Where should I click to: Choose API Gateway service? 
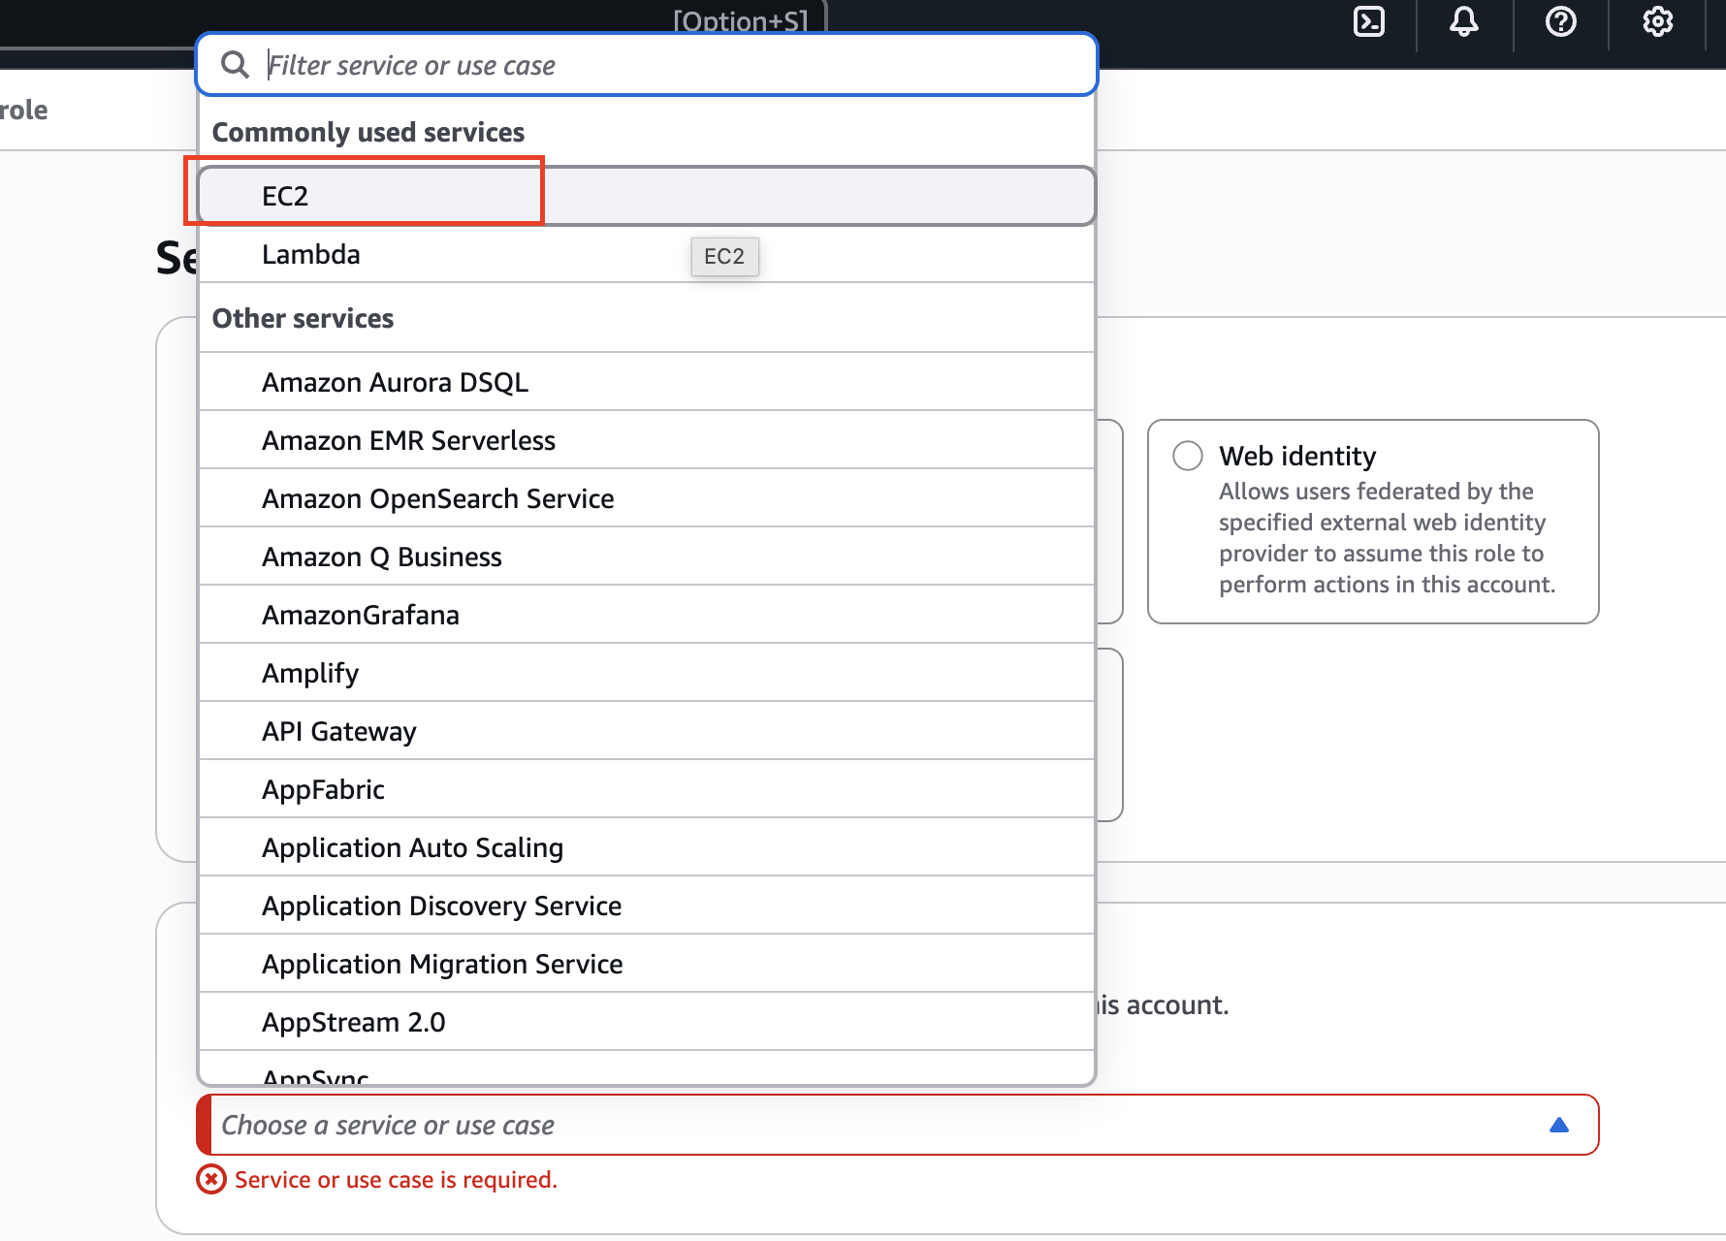[x=647, y=731]
